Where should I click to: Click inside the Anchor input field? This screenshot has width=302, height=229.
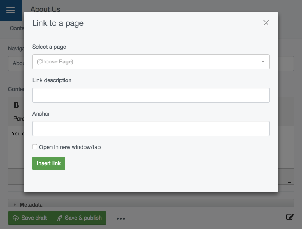(151, 129)
